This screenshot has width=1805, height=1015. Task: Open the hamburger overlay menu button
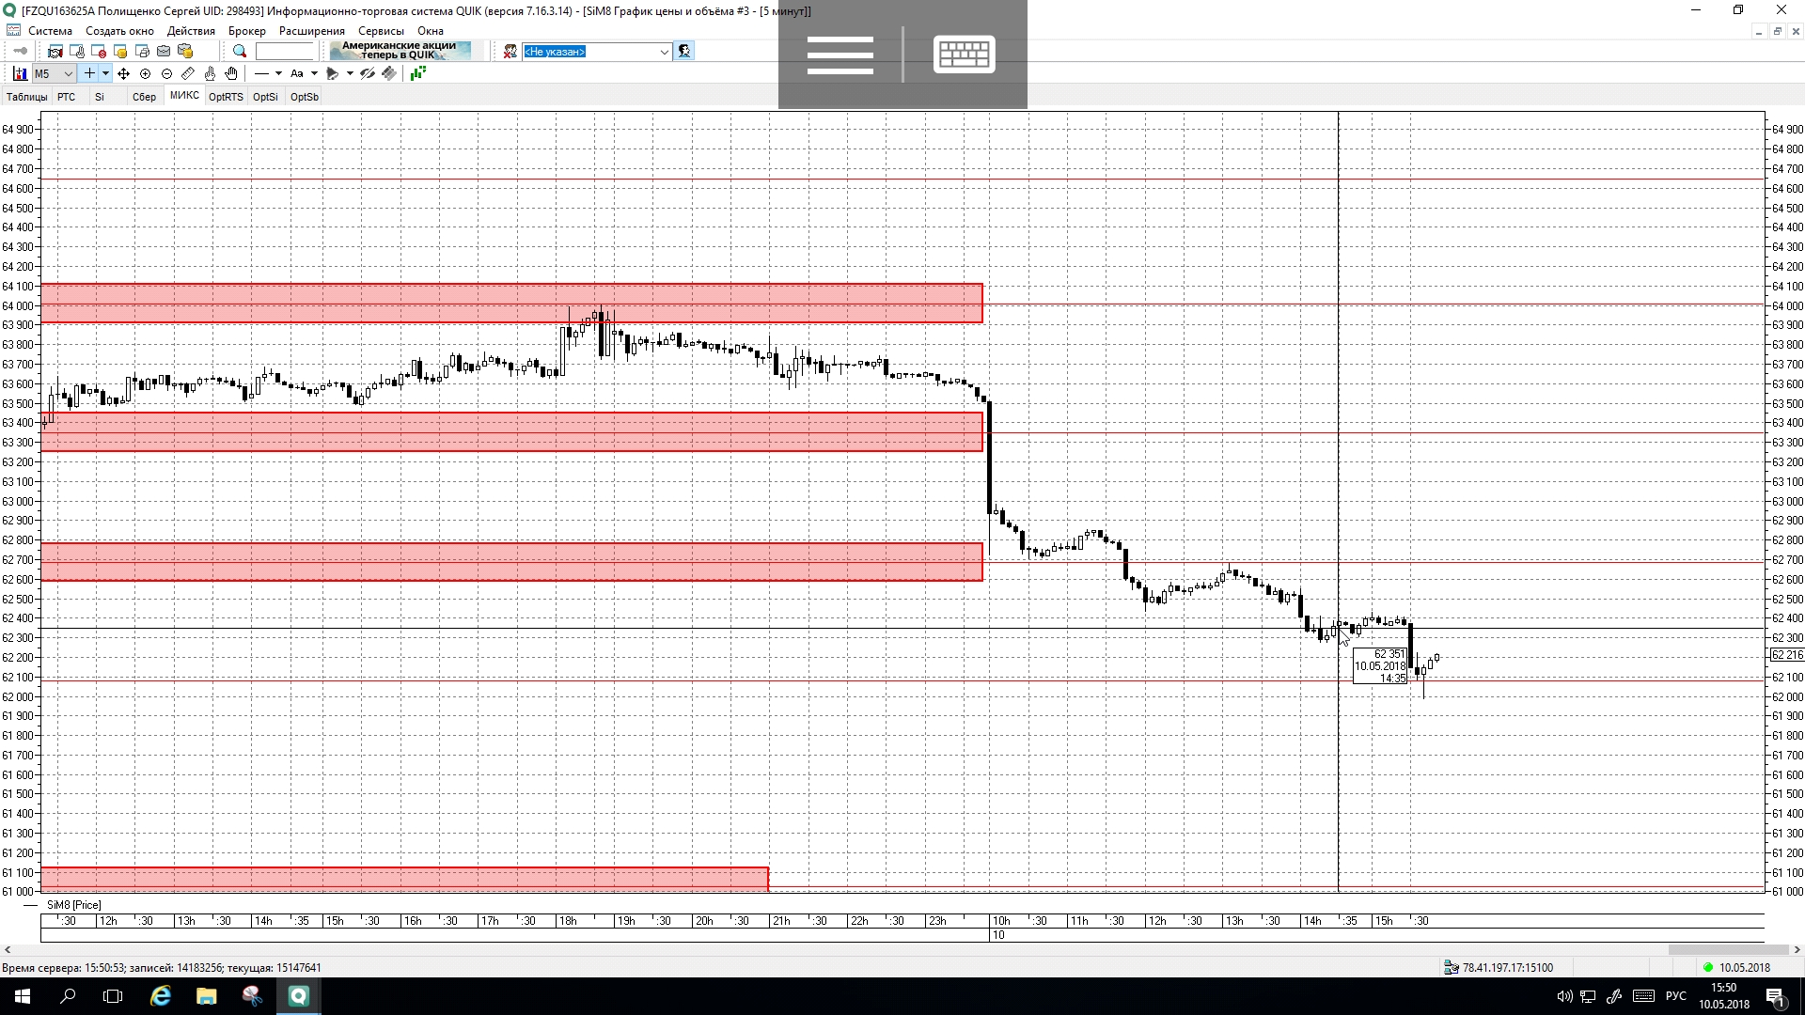[x=840, y=55]
